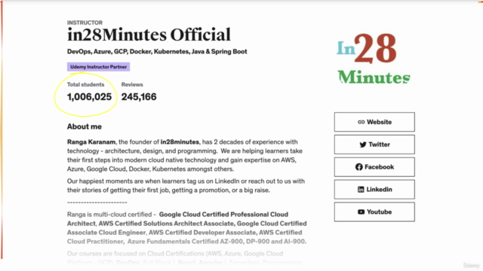Click the Ranga Karanam name text

coord(91,142)
